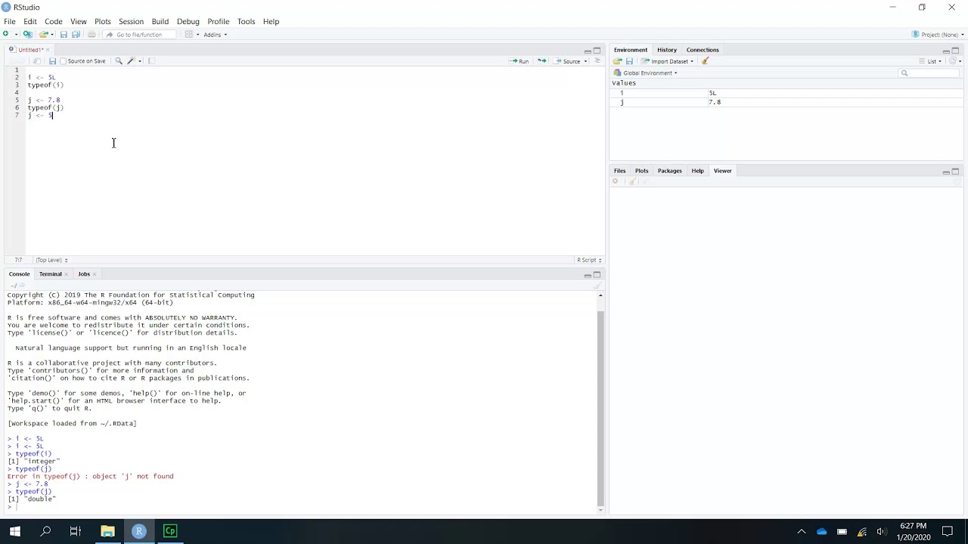Click Load workspace folder icon
This screenshot has height=544, width=968.
pyautogui.click(x=618, y=61)
